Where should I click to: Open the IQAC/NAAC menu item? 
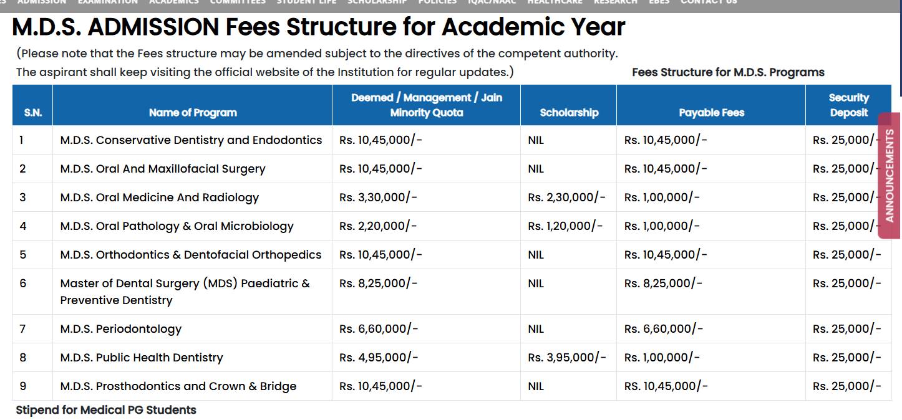point(492,2)
